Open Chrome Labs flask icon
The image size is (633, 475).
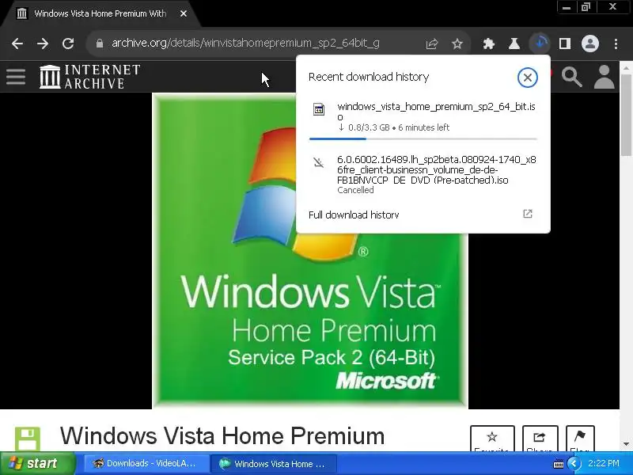click(514, 44)
